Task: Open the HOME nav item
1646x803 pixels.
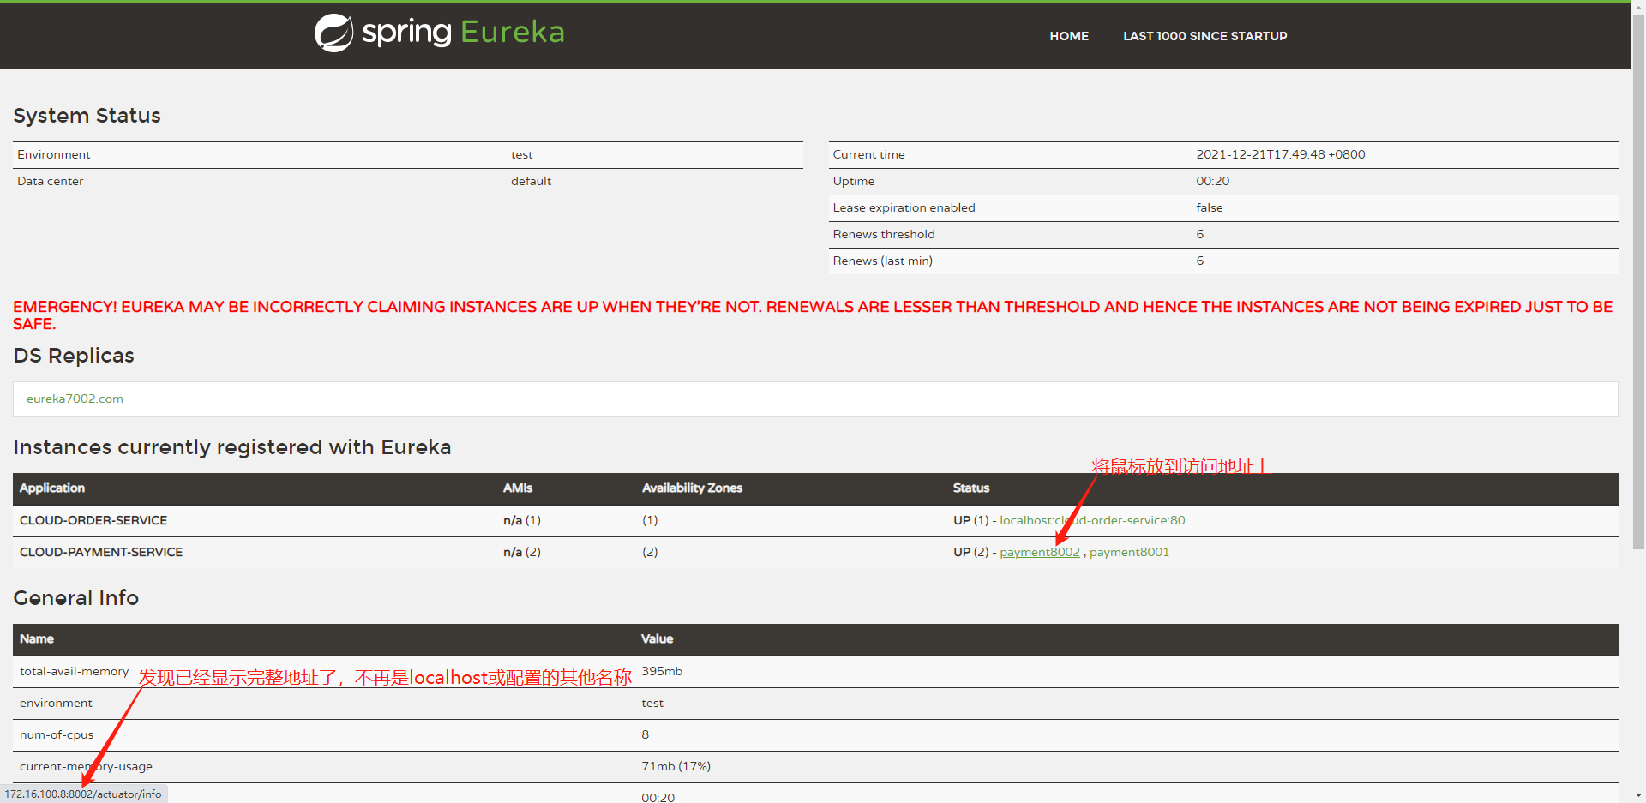Action: click(1069, 36)
